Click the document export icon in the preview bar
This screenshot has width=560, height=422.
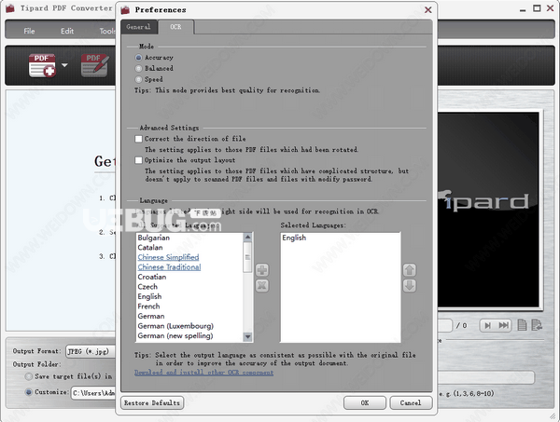[537, 325]
